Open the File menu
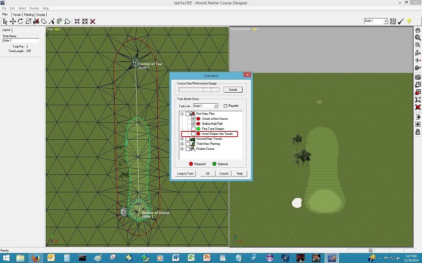Screen dimensions: 422x263 pyautogui.click(x=4, y=9)
